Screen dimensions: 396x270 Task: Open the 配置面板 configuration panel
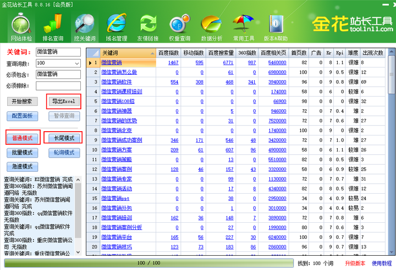22,116
